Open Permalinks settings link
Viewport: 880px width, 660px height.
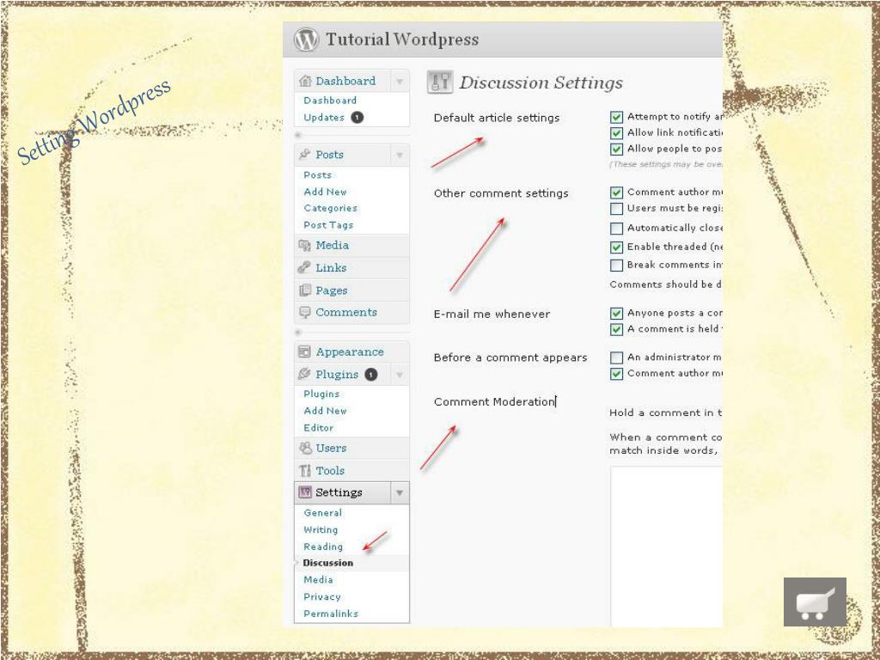pyautogui.click(x=331, y=614)
